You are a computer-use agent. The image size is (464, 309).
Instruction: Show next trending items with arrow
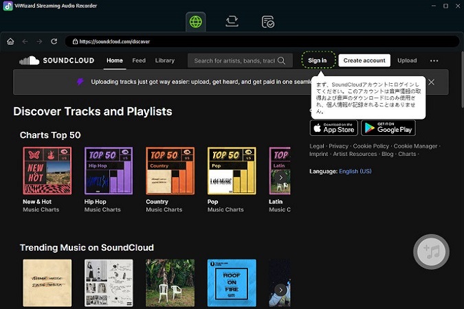point(280,290)
